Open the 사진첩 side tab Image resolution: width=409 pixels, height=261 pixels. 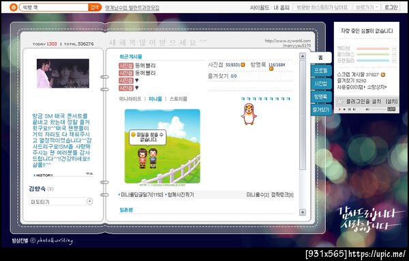click(x=321, y=84)
